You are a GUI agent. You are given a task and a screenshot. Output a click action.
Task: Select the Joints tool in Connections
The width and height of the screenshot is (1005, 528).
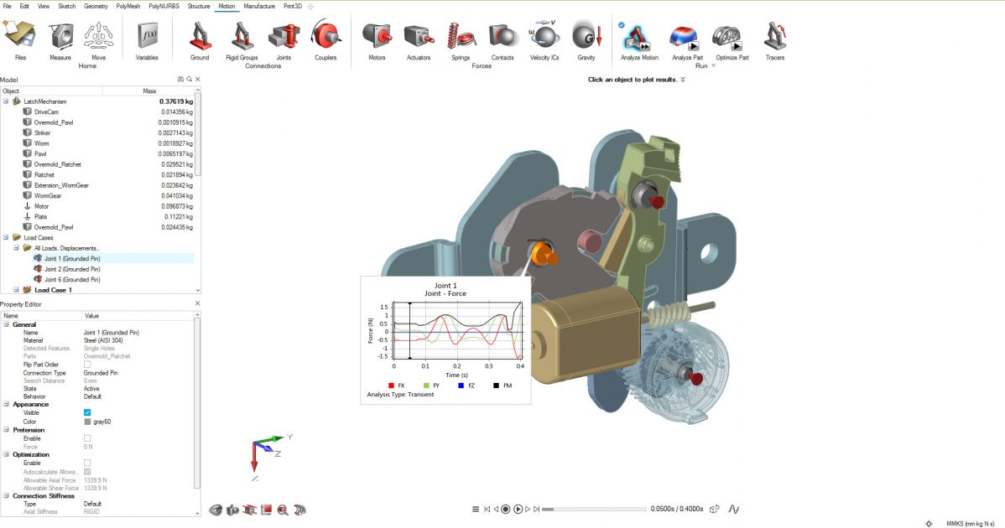[284, 38]
